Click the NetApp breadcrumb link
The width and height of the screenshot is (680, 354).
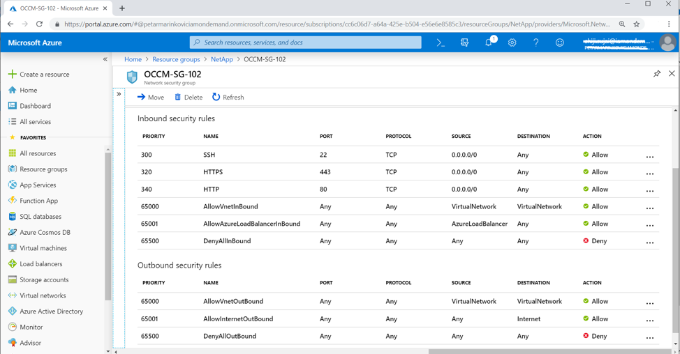(x=222, y=59)
